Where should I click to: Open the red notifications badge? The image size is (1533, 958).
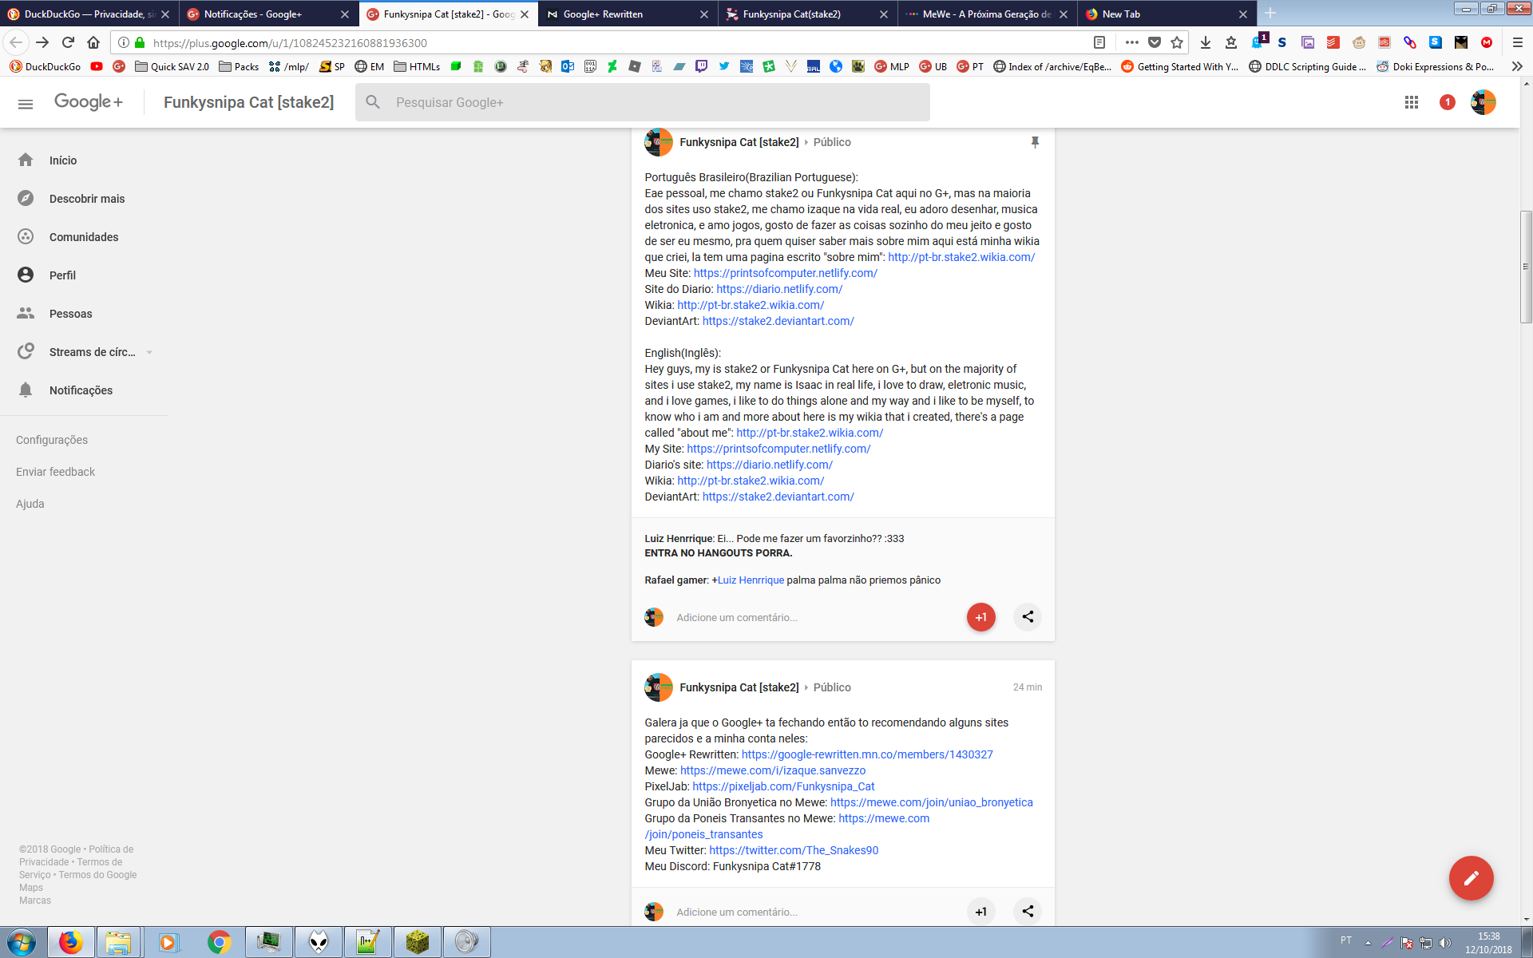pos(1447,102)
